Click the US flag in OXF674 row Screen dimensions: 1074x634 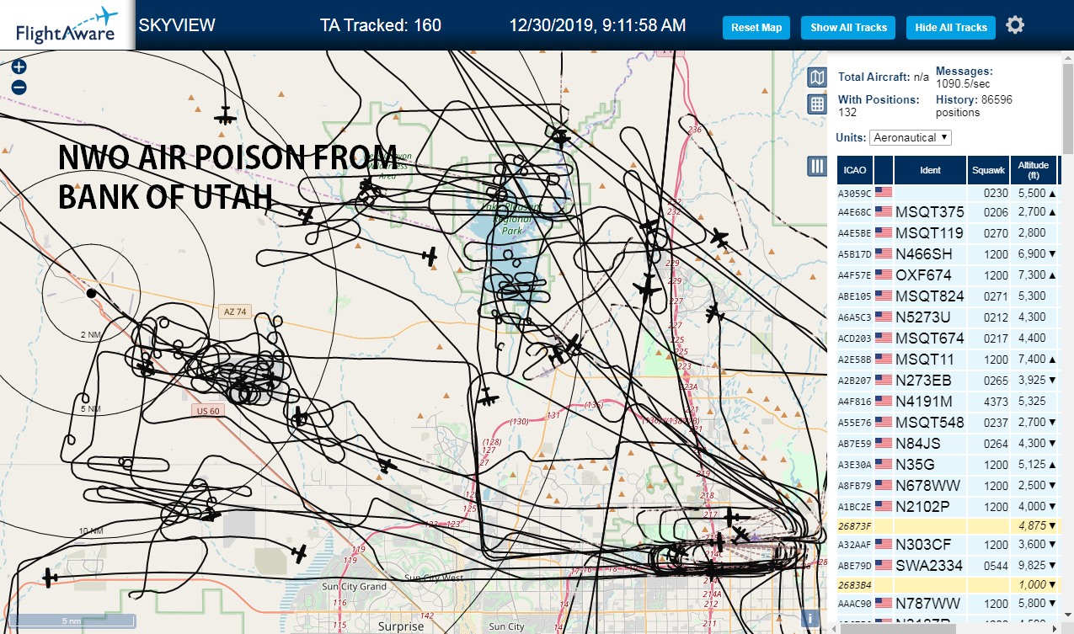click(884, 275)
